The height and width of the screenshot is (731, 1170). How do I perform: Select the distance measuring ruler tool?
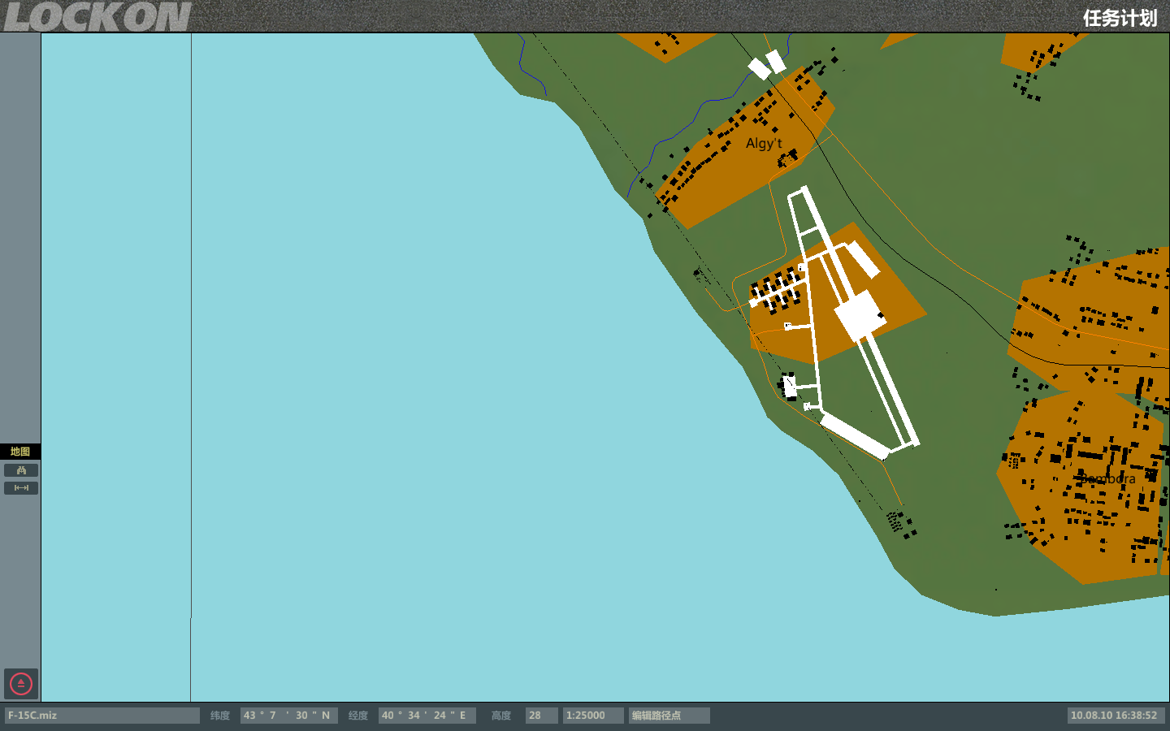pyautogui.click(x=21, y=488)
